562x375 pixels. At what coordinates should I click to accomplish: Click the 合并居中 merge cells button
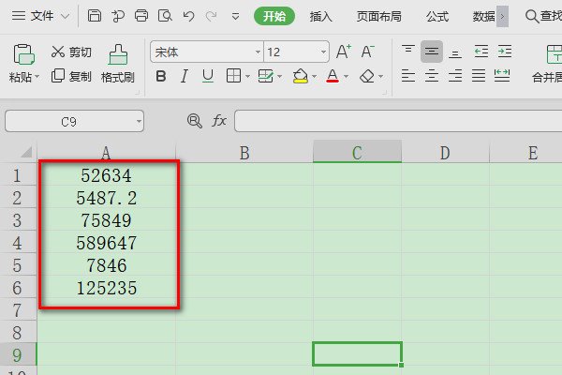pyautogui.click(x=548, y=64)
